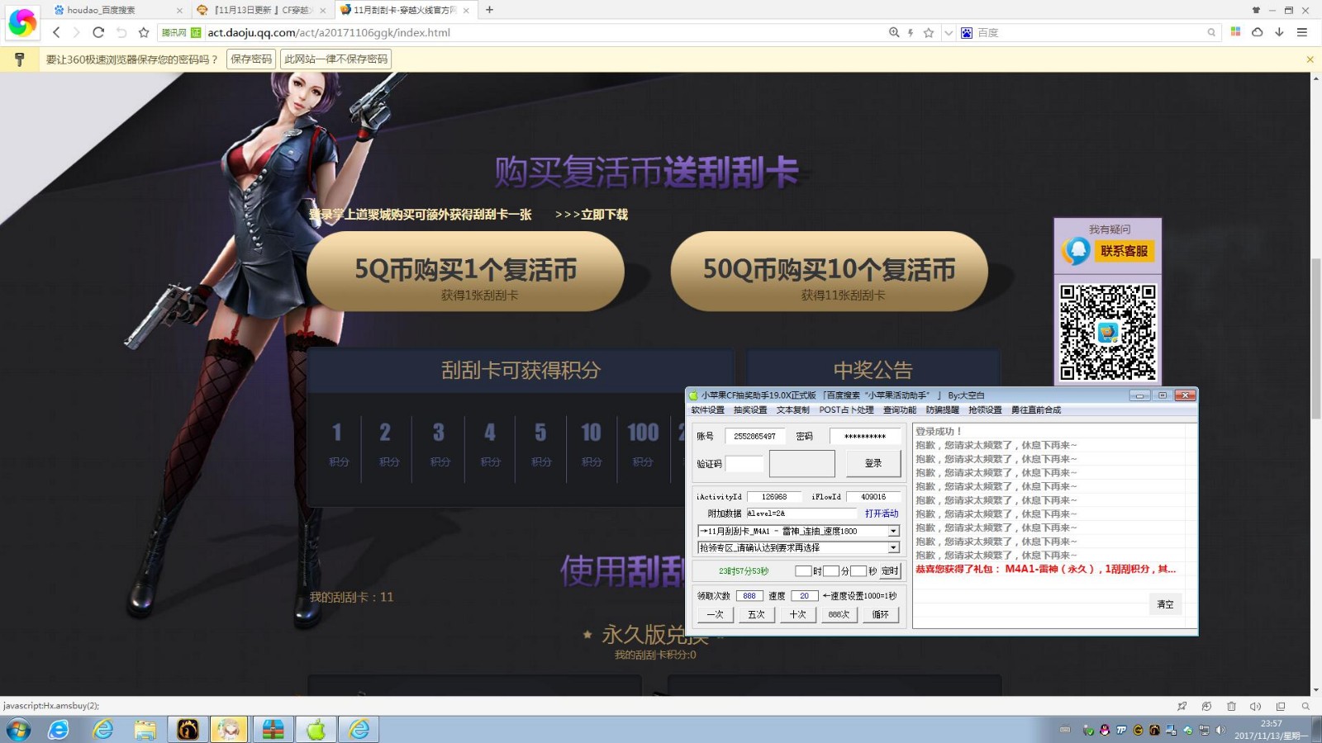
Task: Open the 抽奖设置 menu
Action: point(750,409)
